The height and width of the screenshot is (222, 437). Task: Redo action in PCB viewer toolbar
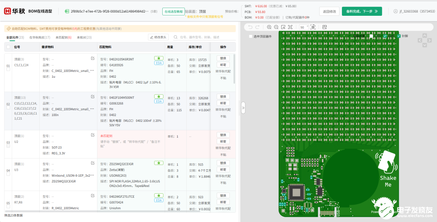pyautogui.click(x=257, y=27)
